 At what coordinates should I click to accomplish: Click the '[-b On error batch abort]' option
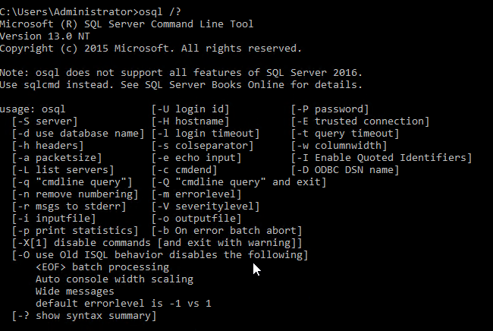[x=227, y=230]
